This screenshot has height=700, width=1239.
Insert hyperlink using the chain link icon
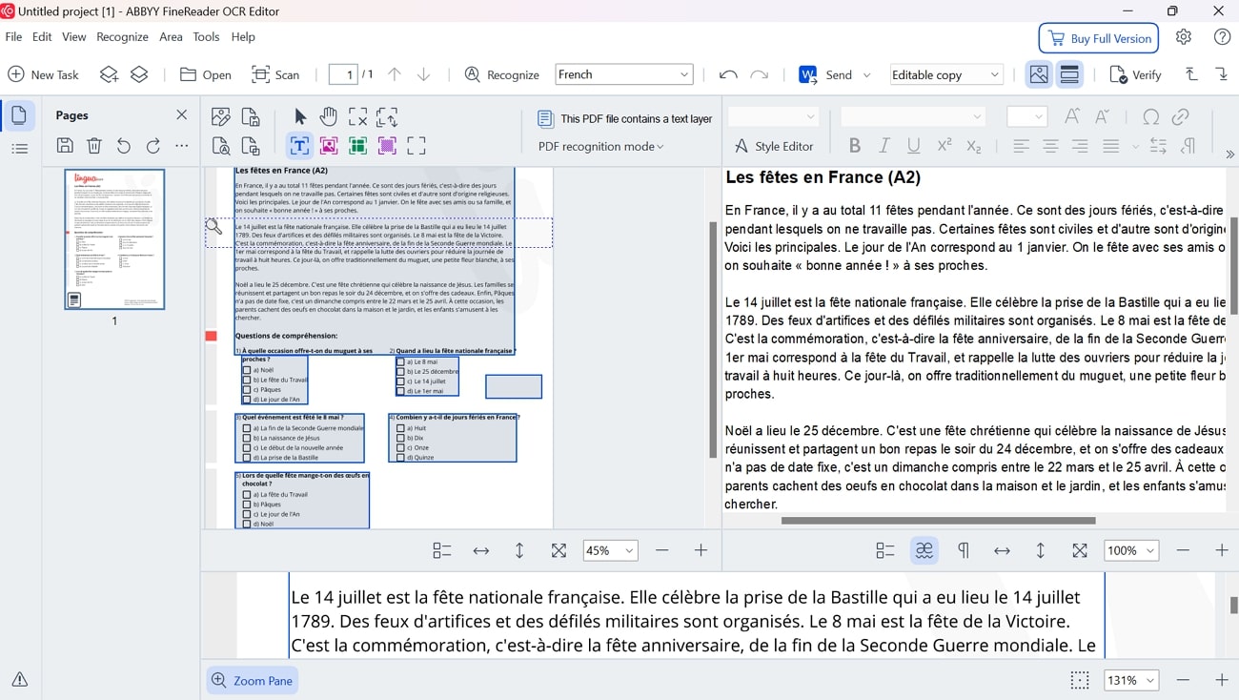tap(1181, 117)
